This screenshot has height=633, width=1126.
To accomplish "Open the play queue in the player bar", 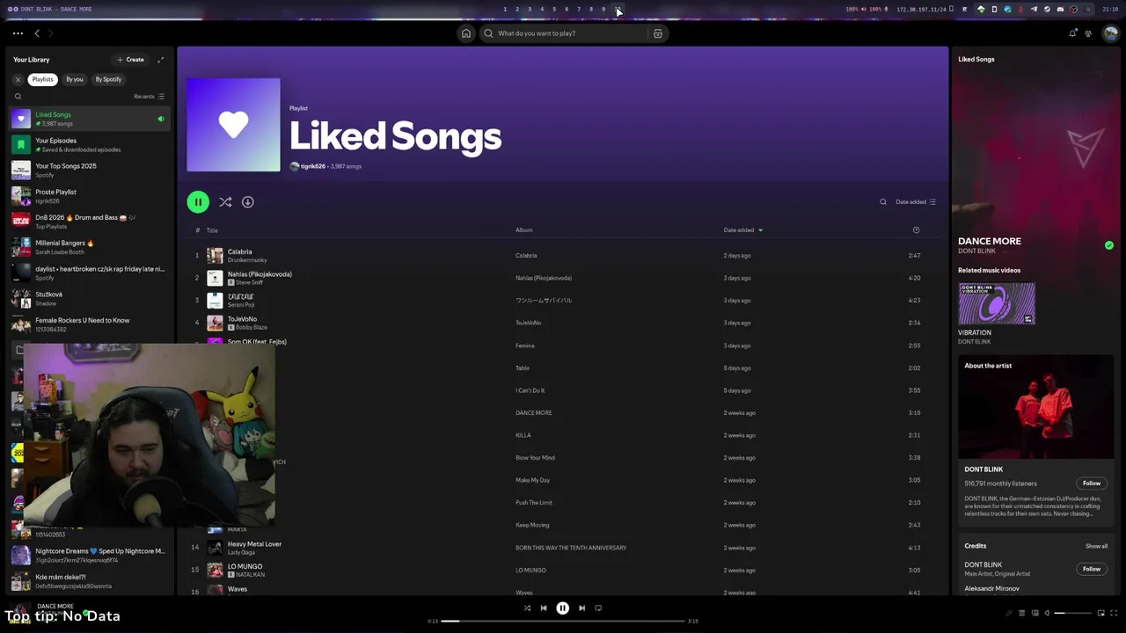I will [x=1021, y=613].
